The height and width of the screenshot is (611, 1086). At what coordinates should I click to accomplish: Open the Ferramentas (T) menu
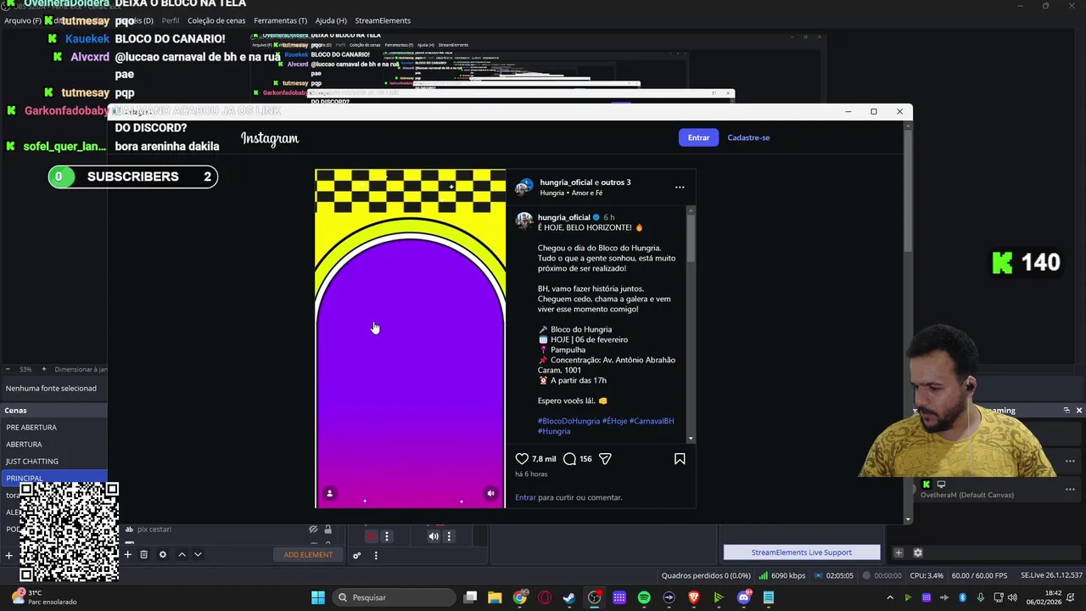[x=280, y=20]
